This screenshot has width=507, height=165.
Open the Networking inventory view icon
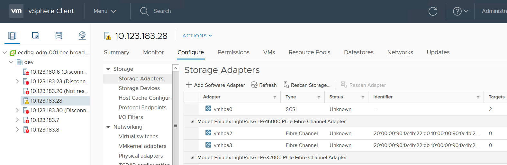pos(82,35)
